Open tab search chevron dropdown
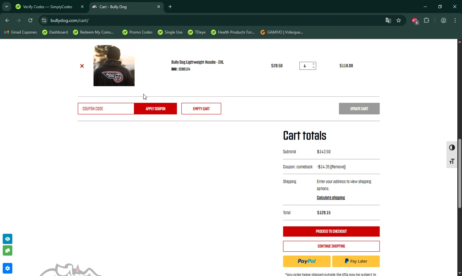 [x=6, y=6]
